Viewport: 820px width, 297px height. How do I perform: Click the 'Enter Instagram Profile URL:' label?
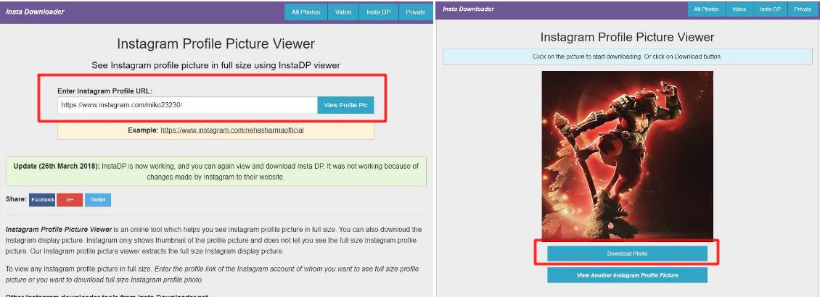[x=104, y=91]
